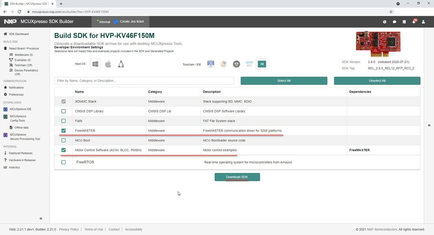Open Preferences gear in sidebar
This screenshot has width=434, height=235.
tap(5, 94)
